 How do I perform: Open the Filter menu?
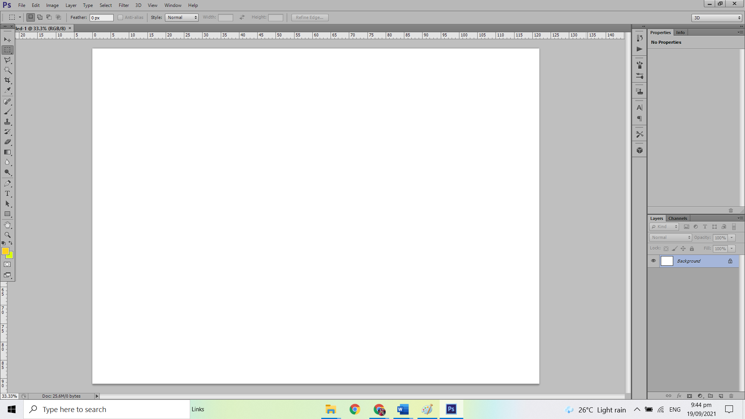pos(124,5)
